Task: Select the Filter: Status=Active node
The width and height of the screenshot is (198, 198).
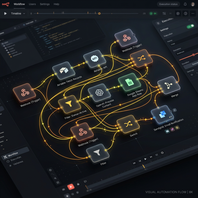Action: 69,104
